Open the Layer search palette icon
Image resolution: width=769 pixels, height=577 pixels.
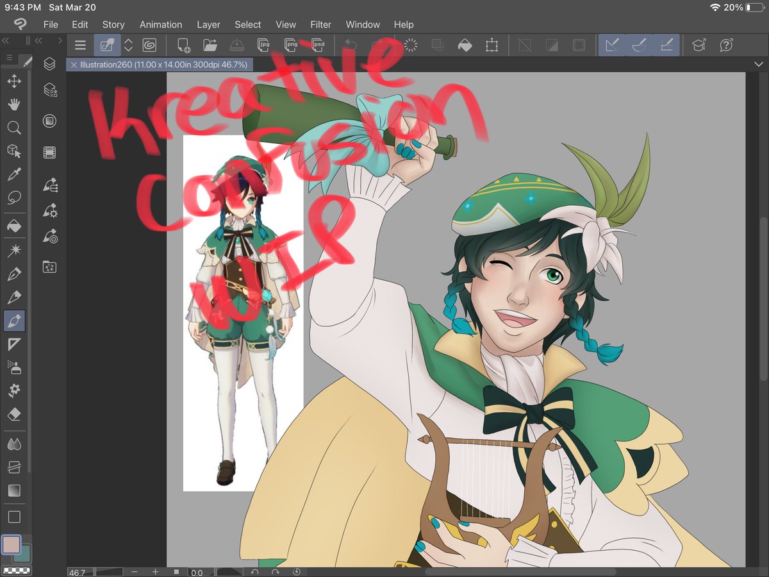[50, 90]
